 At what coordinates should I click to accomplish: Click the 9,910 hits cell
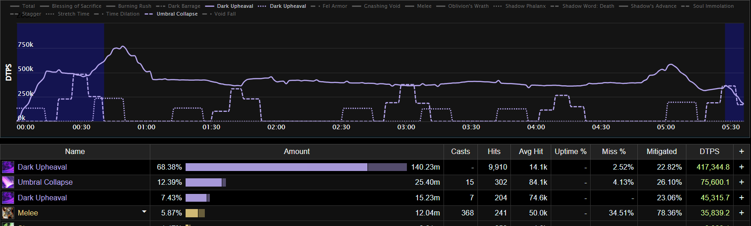click(x=498, y=167)
